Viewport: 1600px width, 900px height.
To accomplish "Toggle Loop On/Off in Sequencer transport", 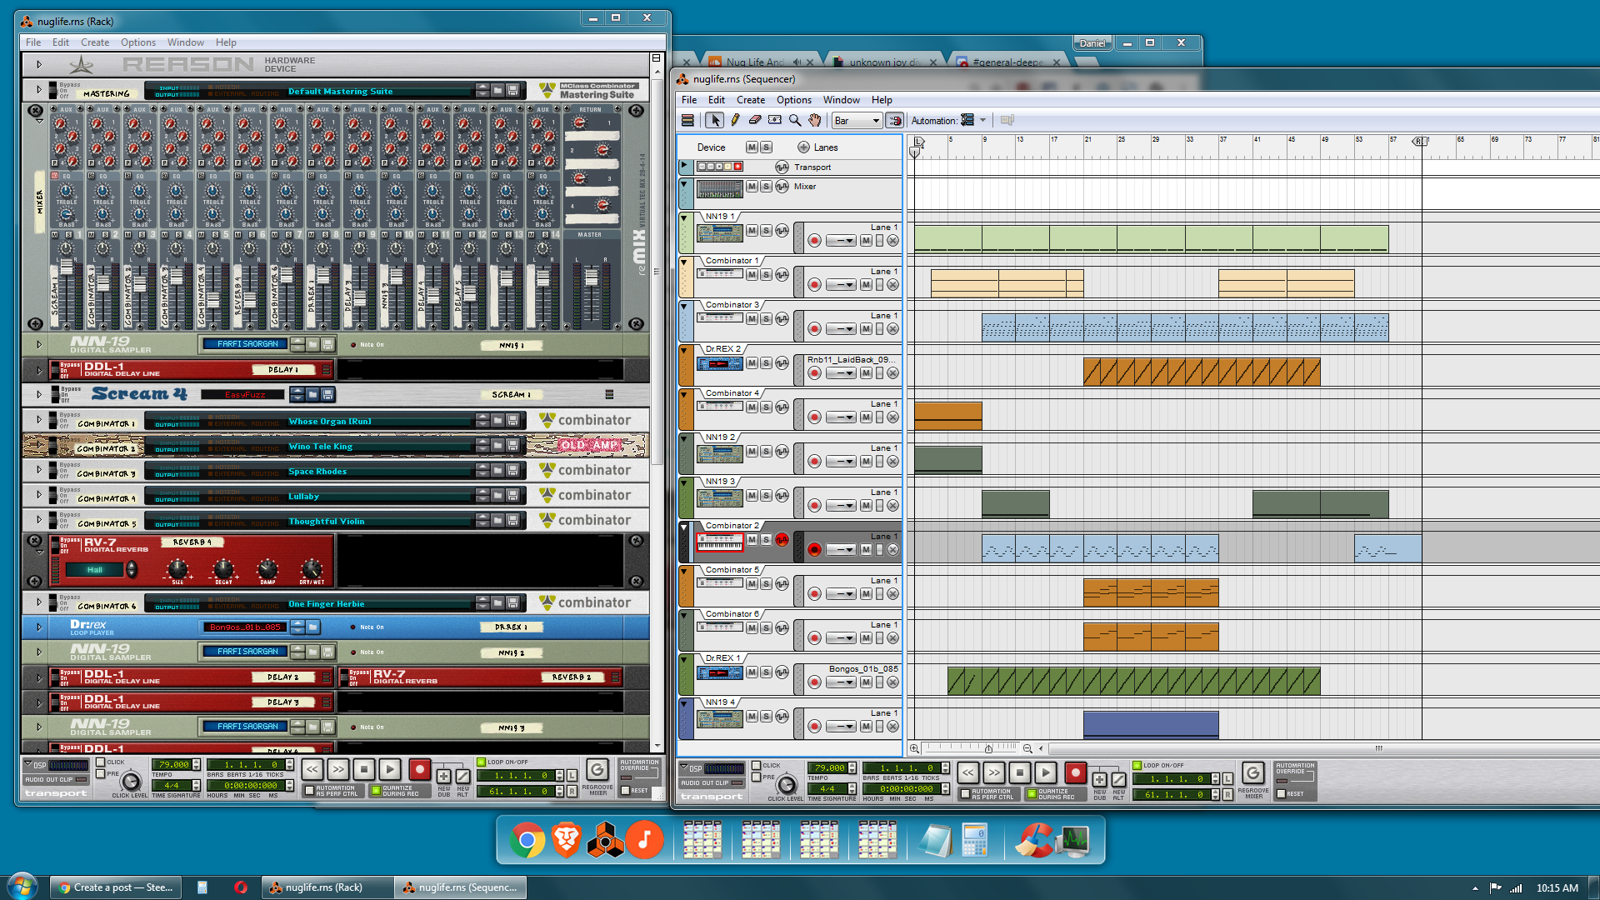I will coord(1137,765).
